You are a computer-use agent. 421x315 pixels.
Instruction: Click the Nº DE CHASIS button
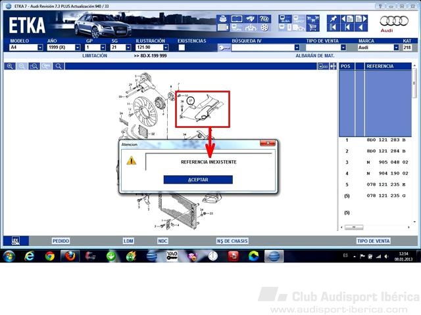(x=232, y=241)
